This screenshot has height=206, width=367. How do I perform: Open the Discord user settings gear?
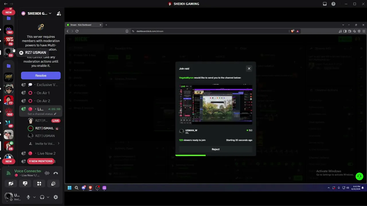pos(56,197)
